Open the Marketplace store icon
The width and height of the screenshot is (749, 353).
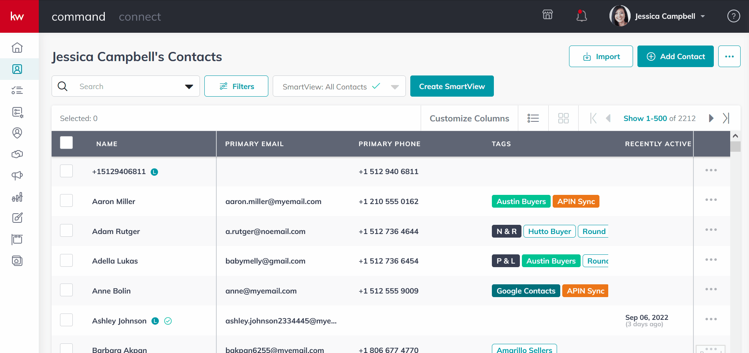pyautogui.click(x=547, y=15)
